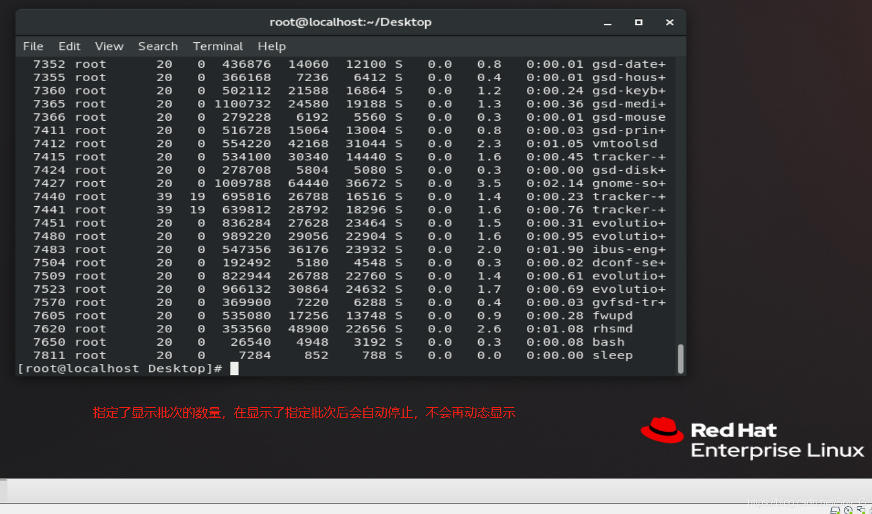
Task: Open the Help menu
Action: tap(271, 46)
